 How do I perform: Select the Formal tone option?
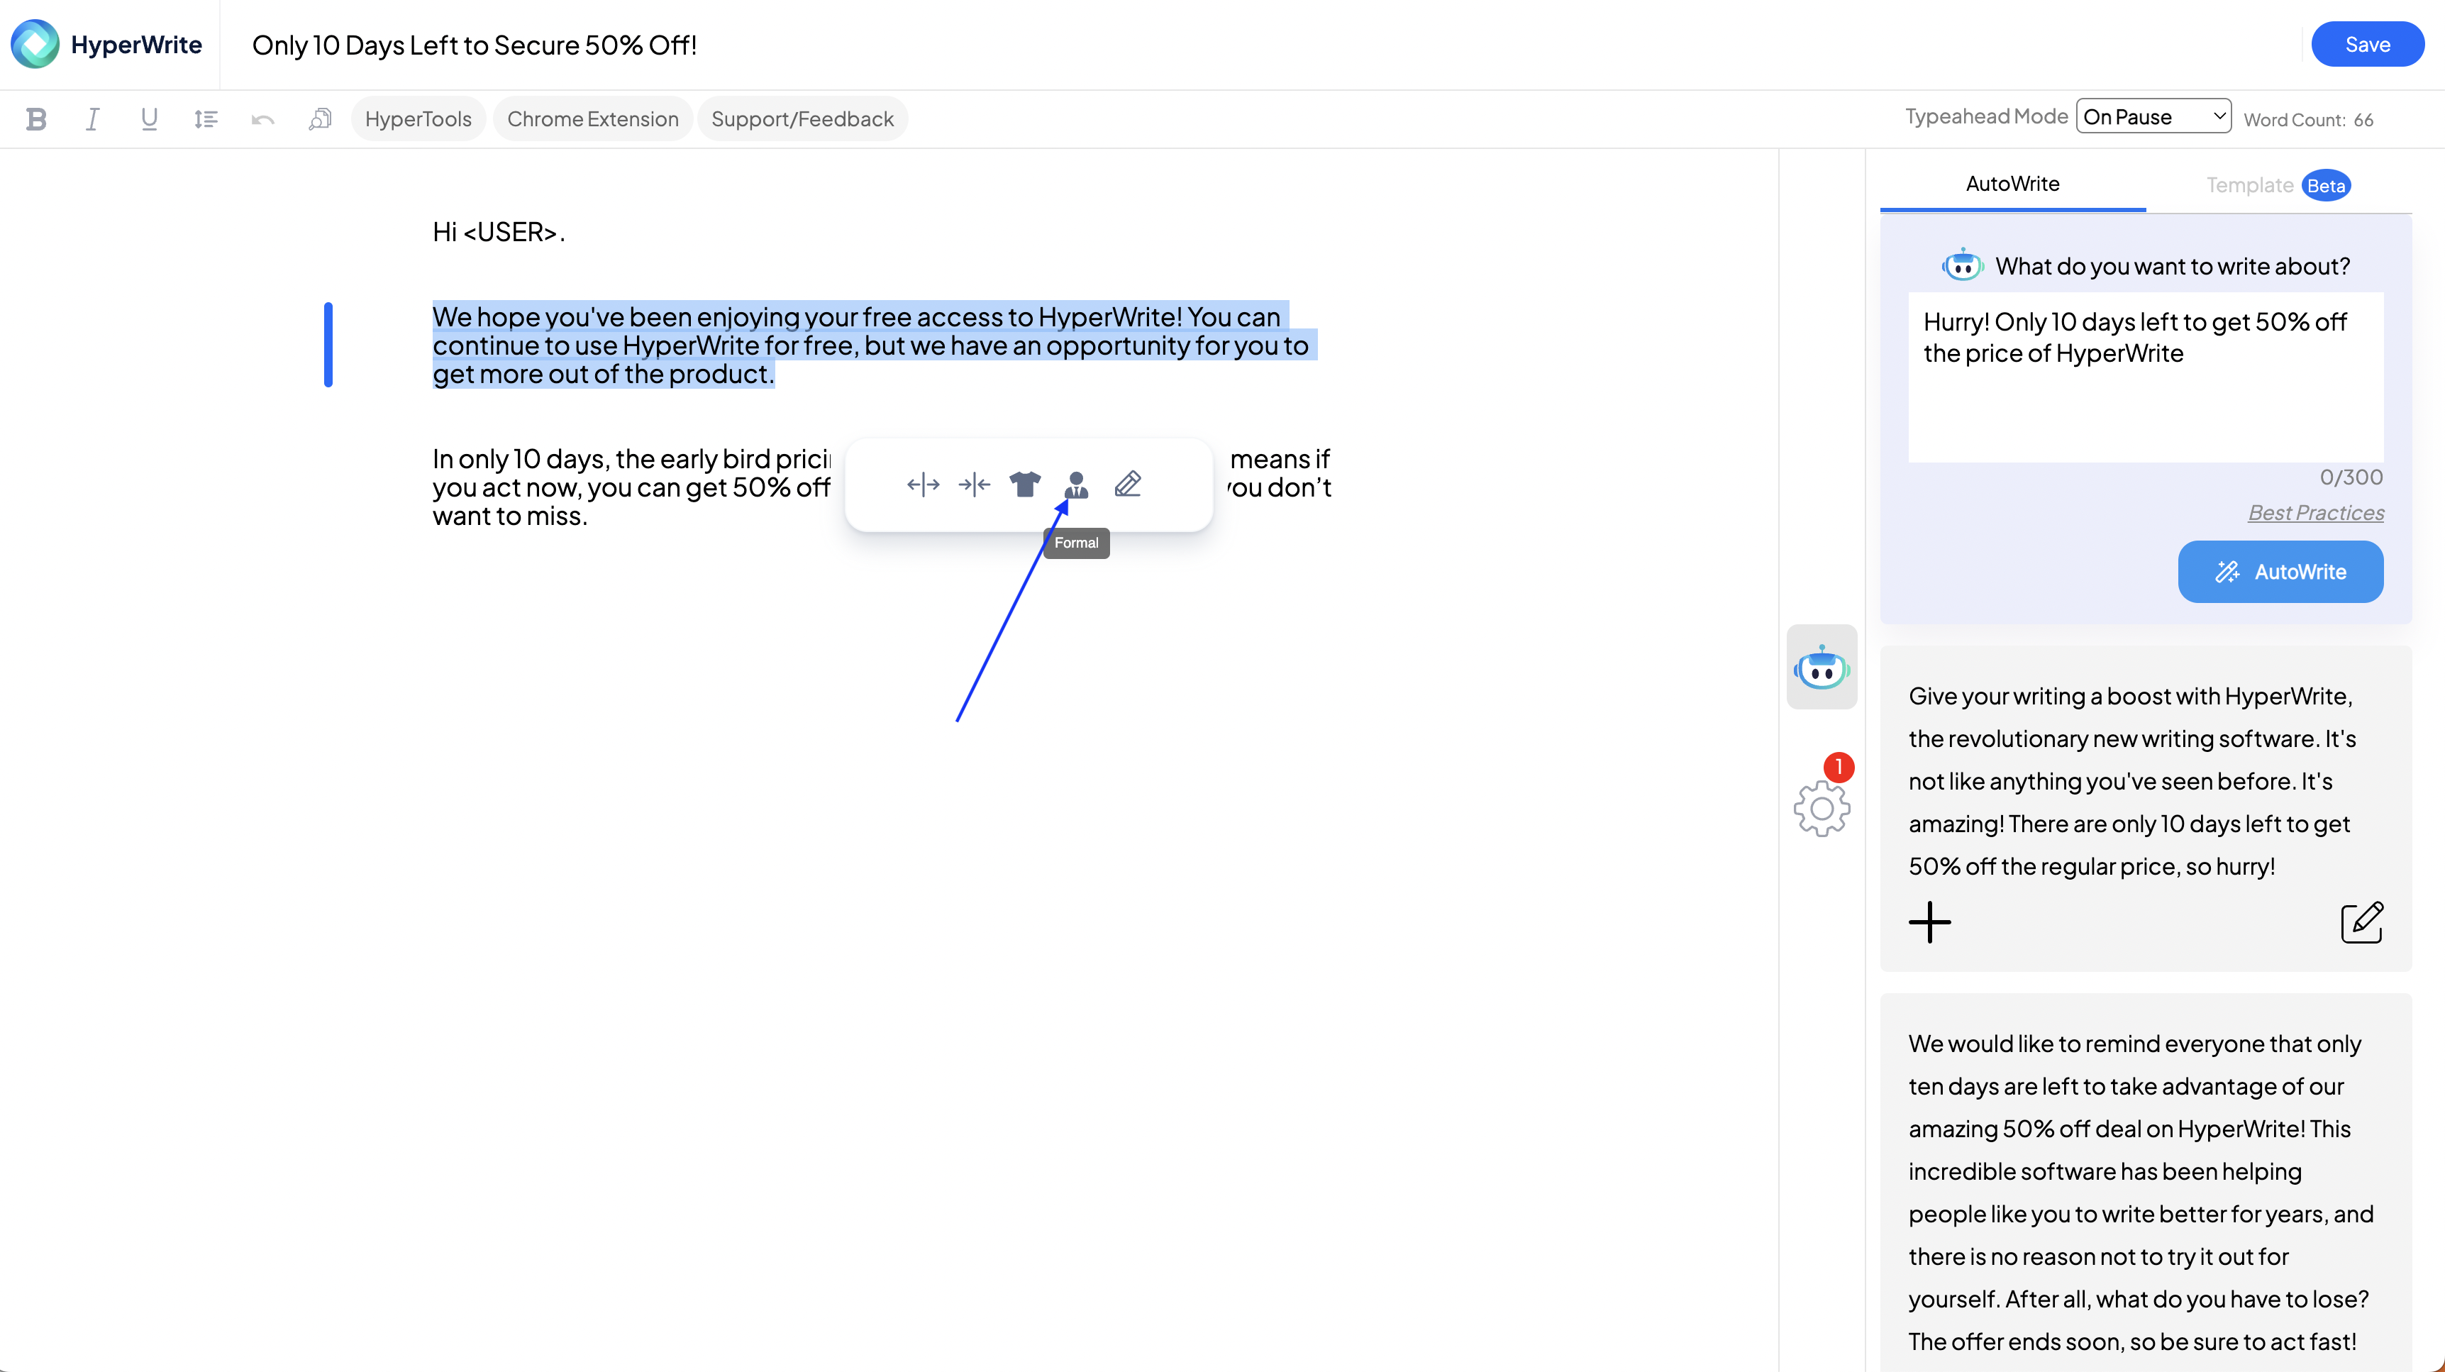pos(1077,485)
